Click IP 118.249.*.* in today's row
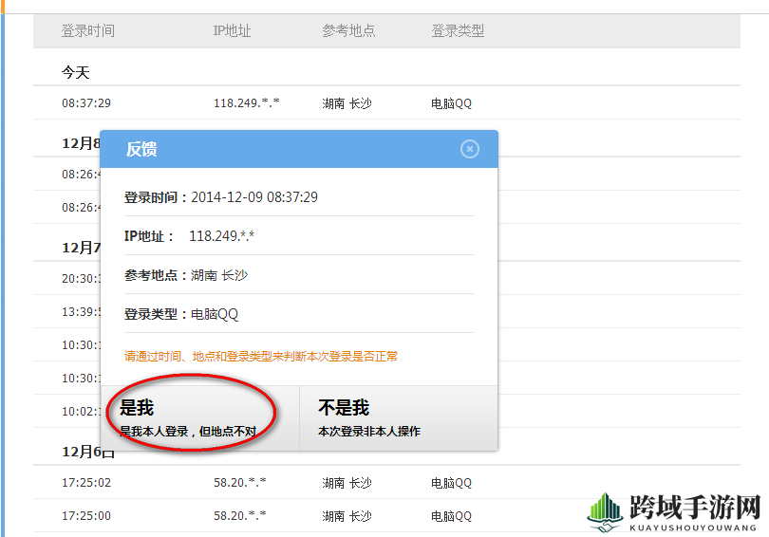The height and width of the screenshot is (537, 769). click(247, 102)
